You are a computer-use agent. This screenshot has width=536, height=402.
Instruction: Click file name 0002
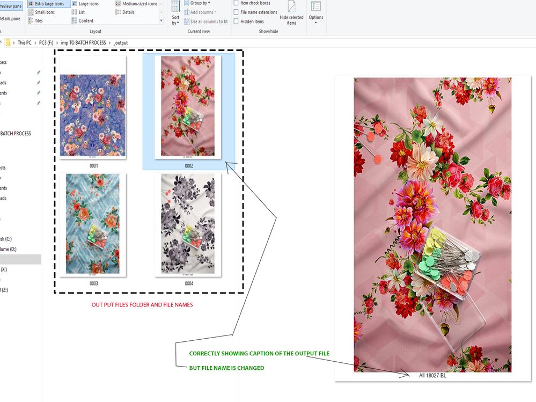point(189,166)
